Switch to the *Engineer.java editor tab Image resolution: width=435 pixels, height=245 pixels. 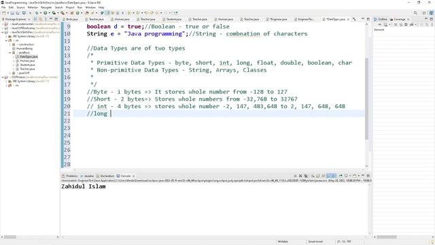click(x=277, y=19)
